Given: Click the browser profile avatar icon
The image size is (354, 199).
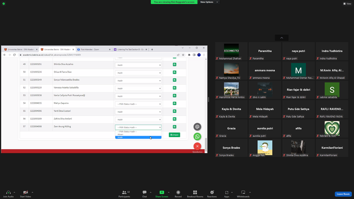Looking at the screenshot, I should [199, 55].
